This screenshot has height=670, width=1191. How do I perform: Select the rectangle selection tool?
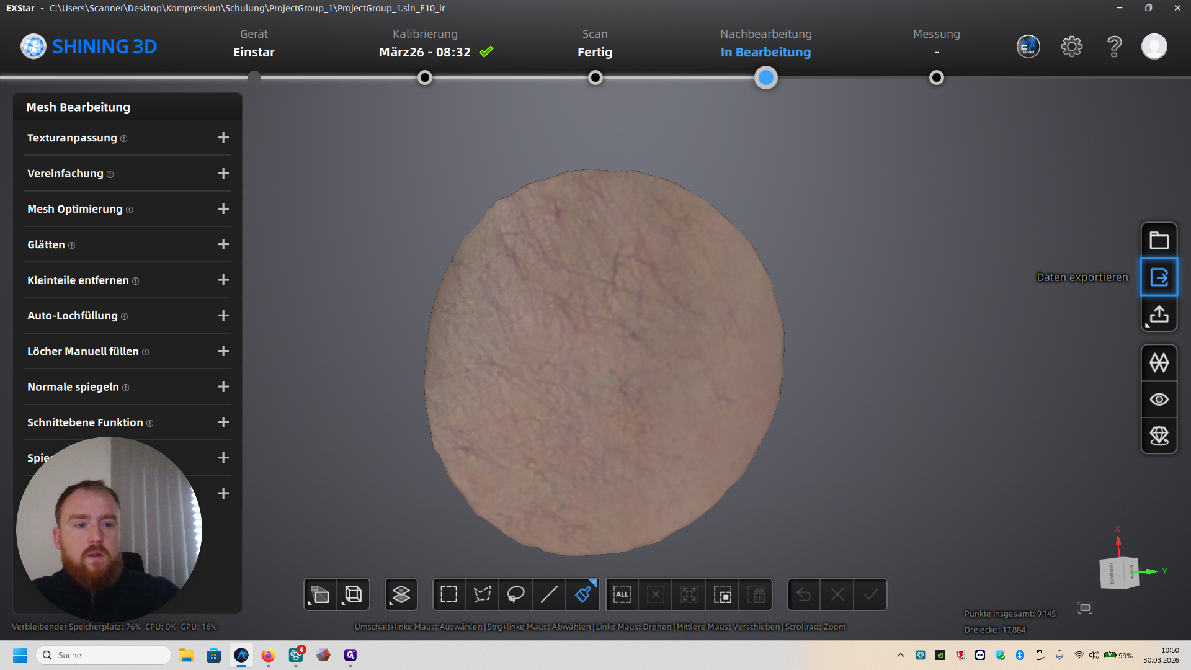pos(448,594)
